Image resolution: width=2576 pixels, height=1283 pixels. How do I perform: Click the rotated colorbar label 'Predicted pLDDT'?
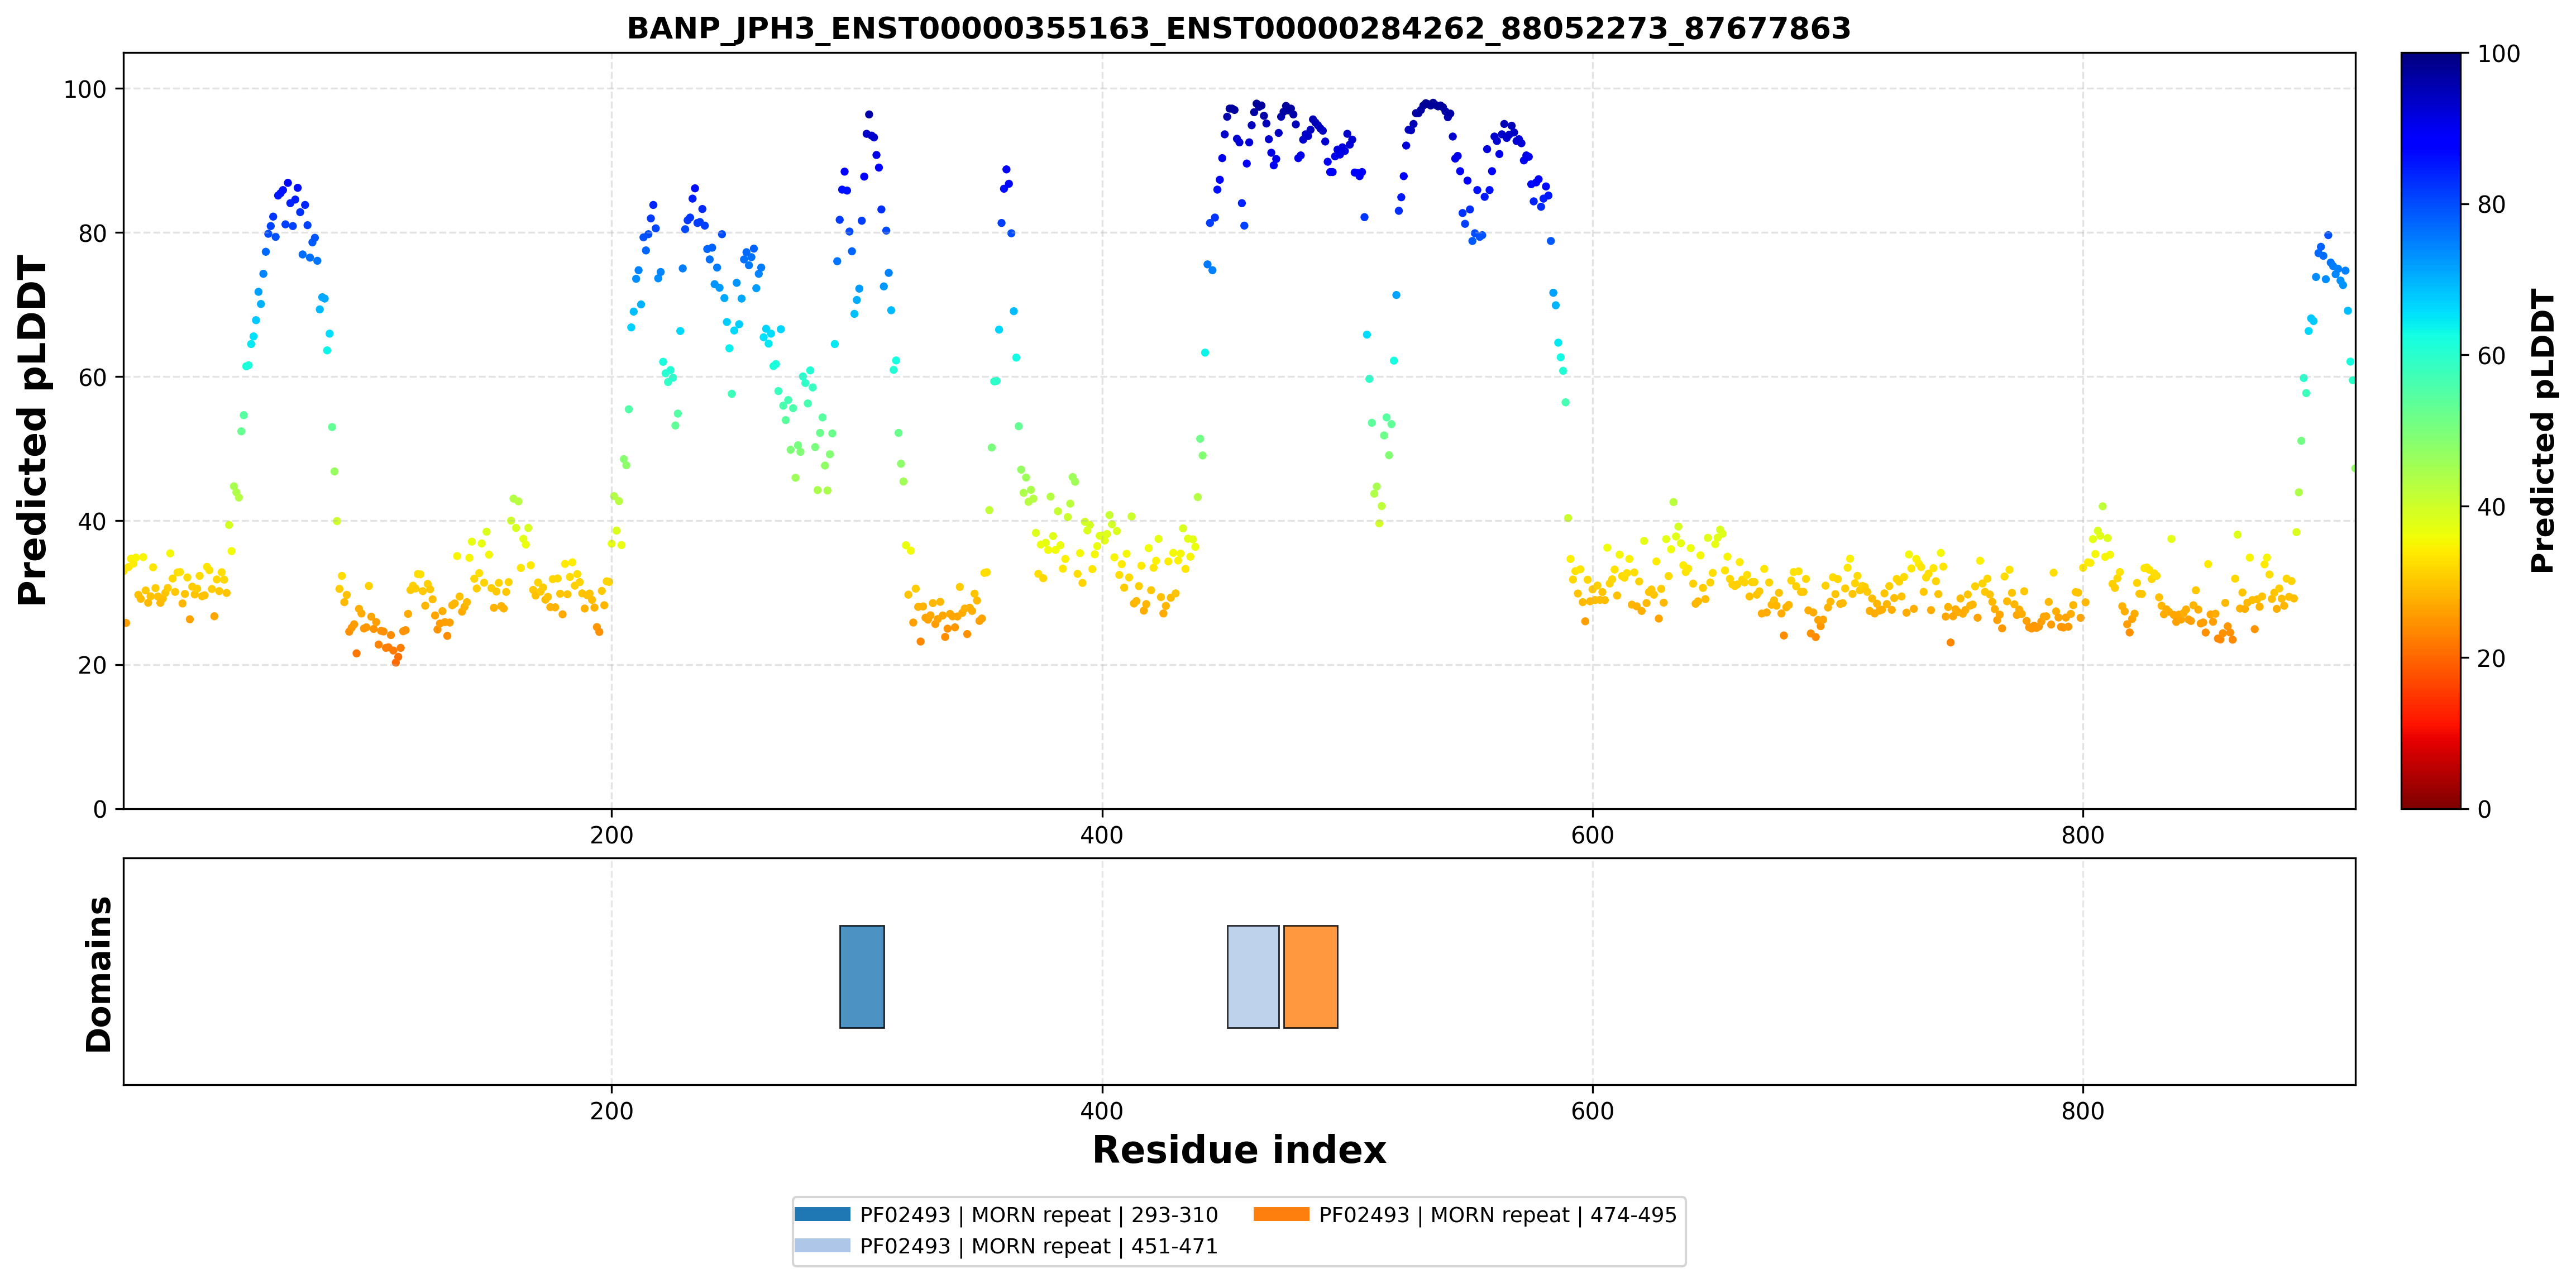pos(2542,431)
